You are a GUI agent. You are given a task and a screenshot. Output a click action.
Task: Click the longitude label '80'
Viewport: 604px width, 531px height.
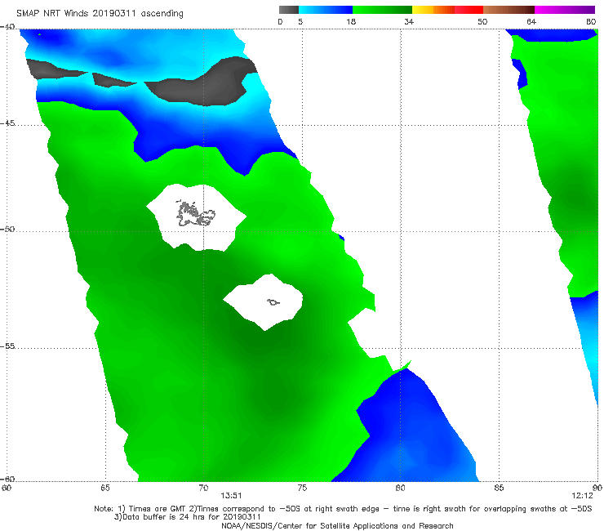click(400, 488)
